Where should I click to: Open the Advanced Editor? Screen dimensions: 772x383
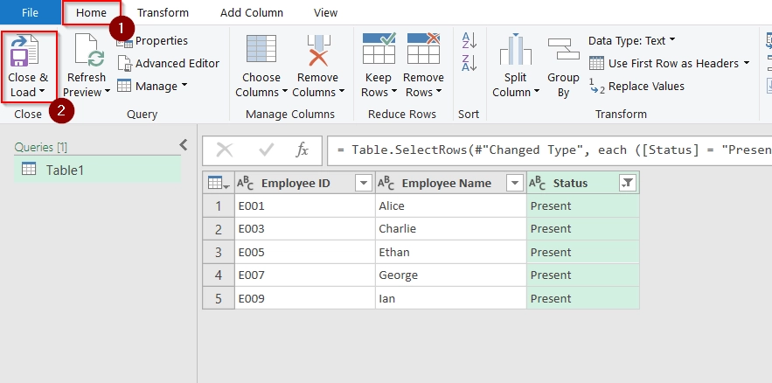169,64
